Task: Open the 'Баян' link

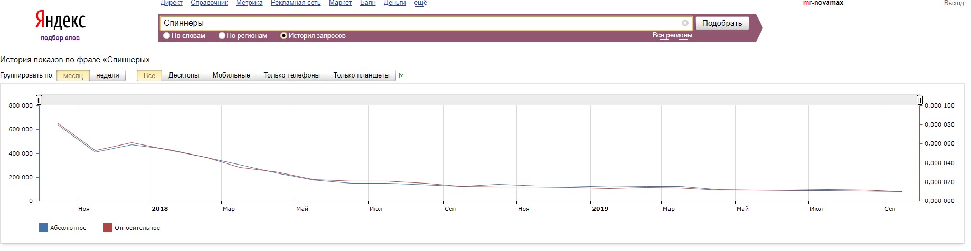Action: point(368,3)
